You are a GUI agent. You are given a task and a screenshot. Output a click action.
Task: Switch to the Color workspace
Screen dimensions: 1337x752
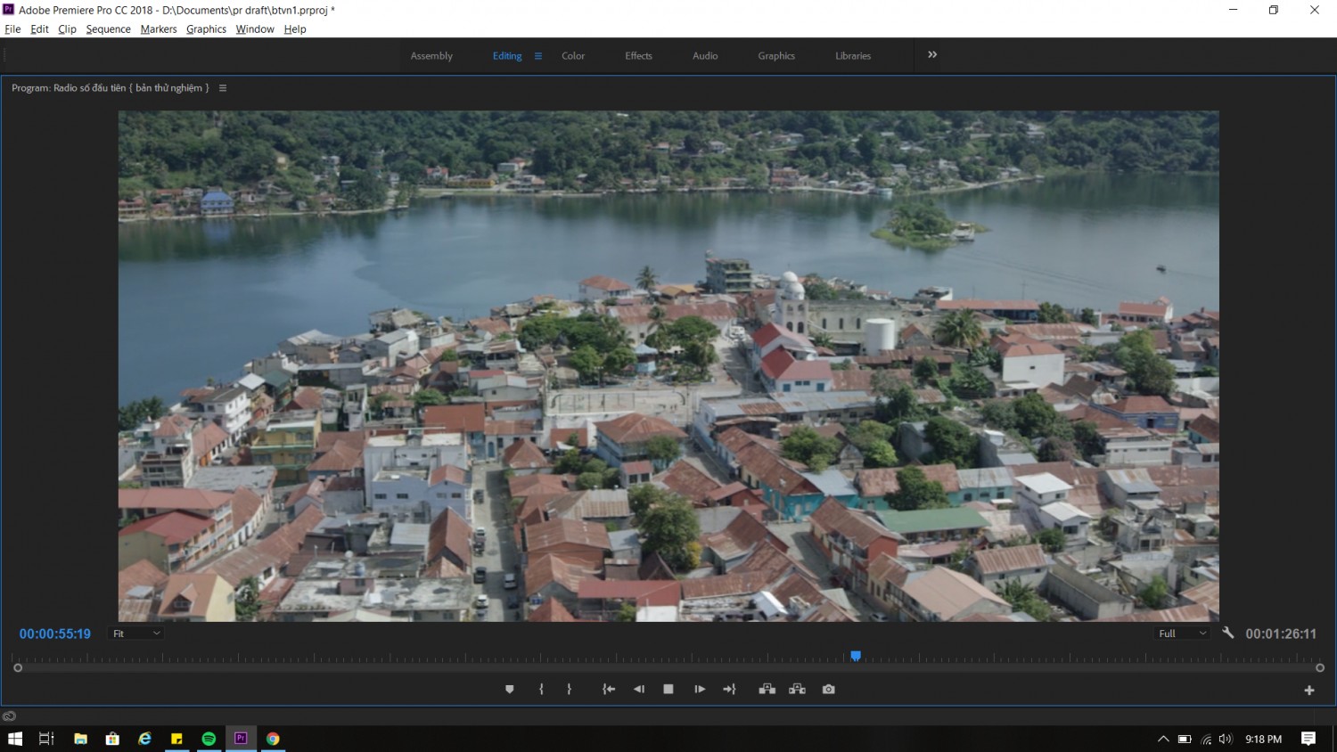click(573, 56)
